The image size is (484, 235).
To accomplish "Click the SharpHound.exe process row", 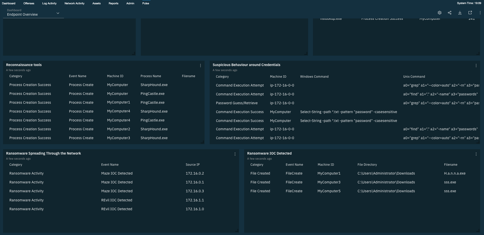I will (154, 85).
